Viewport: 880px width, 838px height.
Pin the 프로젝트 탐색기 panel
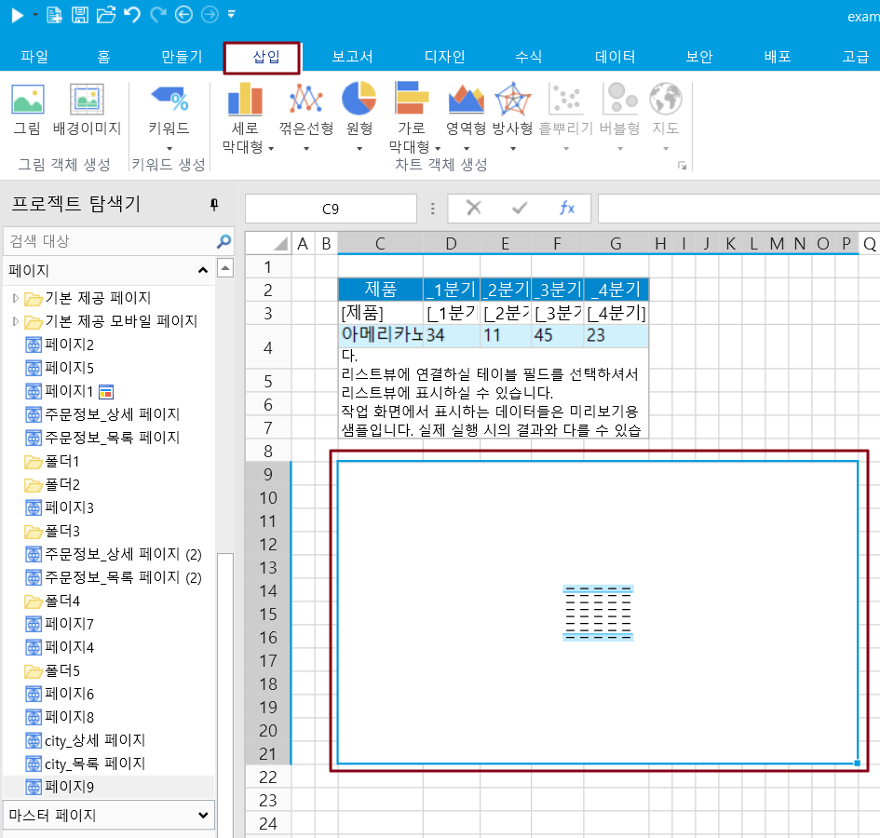(214, 205)
